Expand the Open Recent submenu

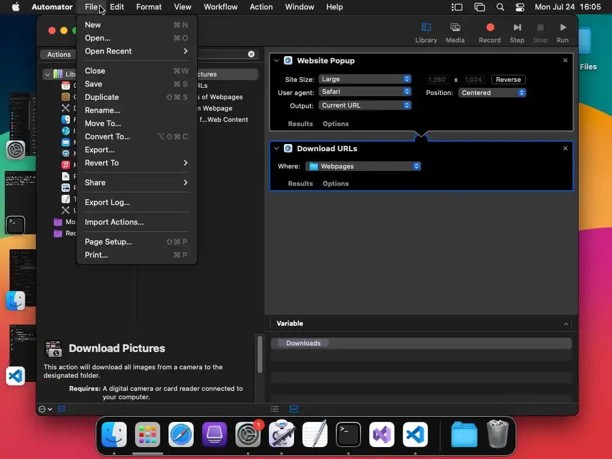click(137, 51)
